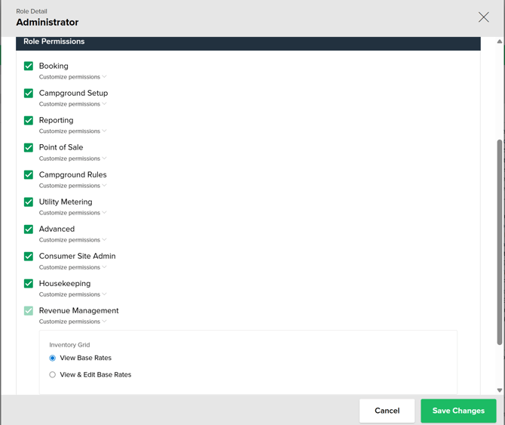Screen dimensions: 505x425
Task: Click the scrollbar up arrow
Action: tap(500, 42)
